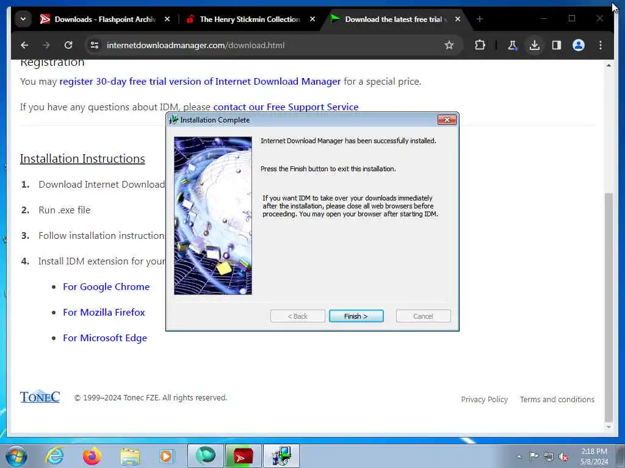This screenshot has width=625, height=468.
Task: Show Chrome downloads tray
Action: [535, 45]
